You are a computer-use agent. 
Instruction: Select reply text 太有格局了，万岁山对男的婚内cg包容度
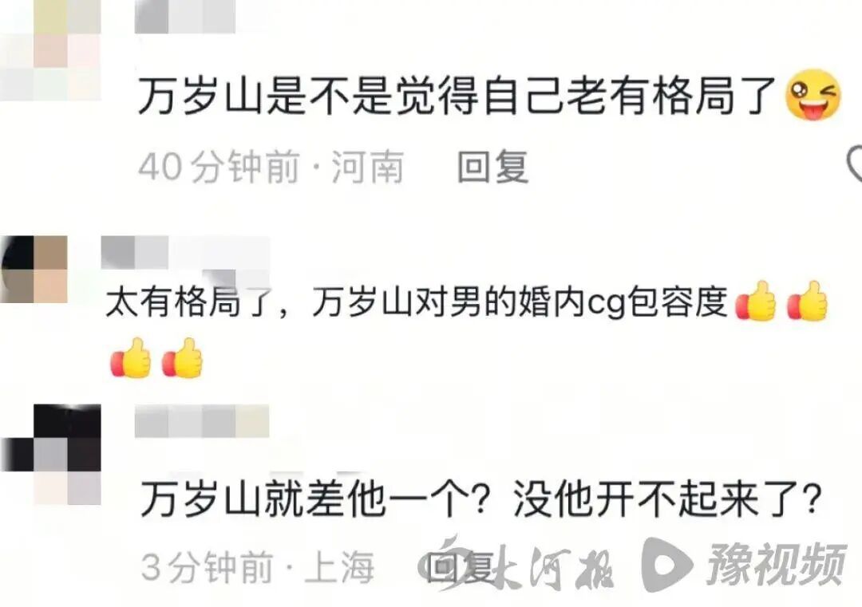pos(417,302)
